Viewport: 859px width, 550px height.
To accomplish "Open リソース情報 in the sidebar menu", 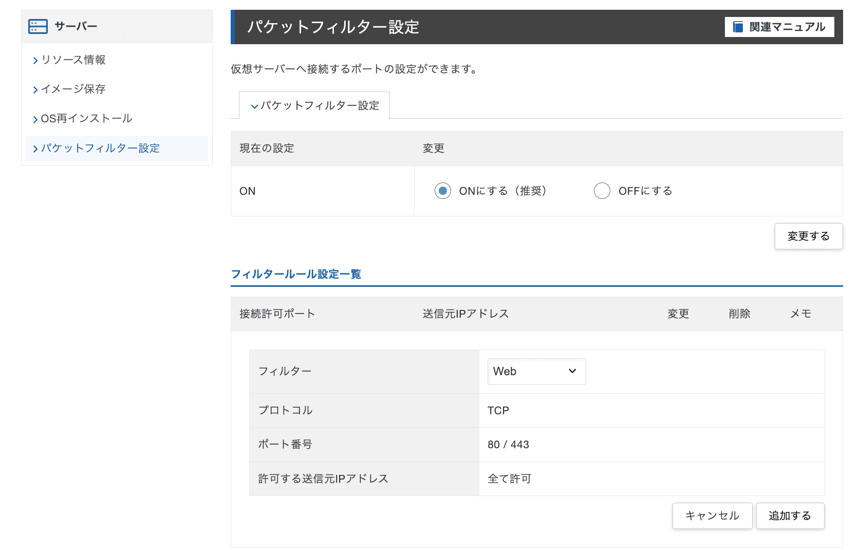I will [73, 60].
